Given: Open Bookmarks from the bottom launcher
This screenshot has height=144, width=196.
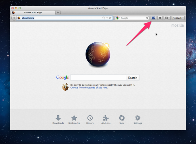Looking at the screenshot, I should pyautogui.click(x=74, y=120).
